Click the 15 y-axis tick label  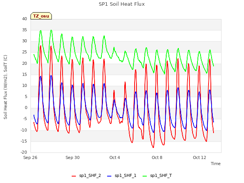[24, 75]
